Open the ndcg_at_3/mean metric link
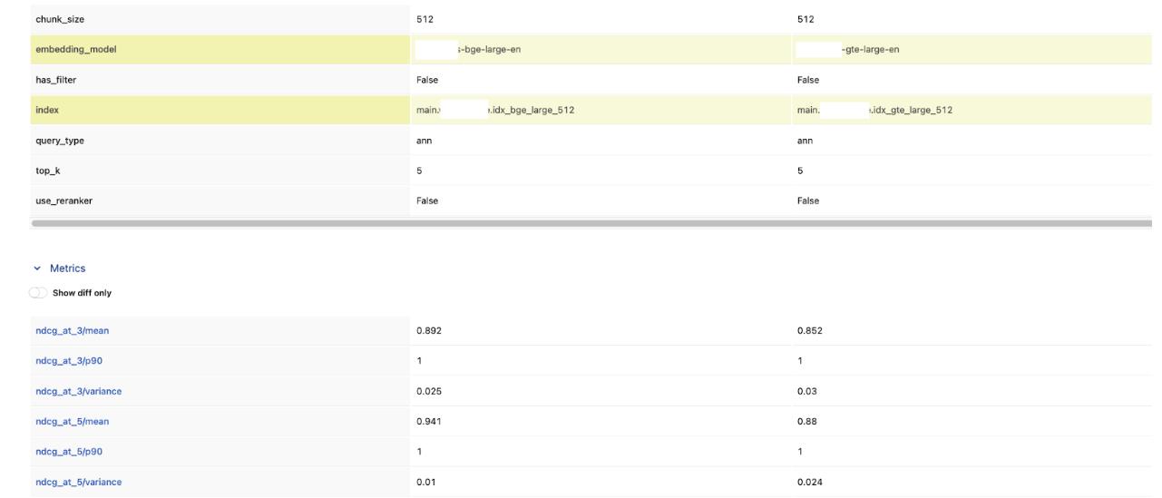 pyautogui.click(x=73, y=331)
